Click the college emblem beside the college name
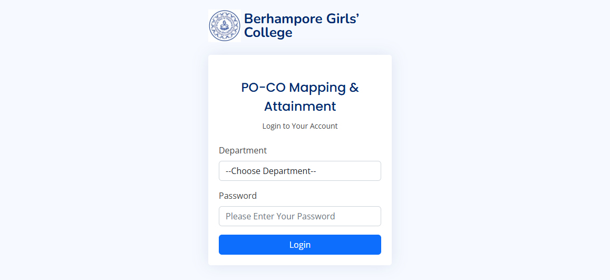This screenshot has width=610, height=280. (225, 26)
